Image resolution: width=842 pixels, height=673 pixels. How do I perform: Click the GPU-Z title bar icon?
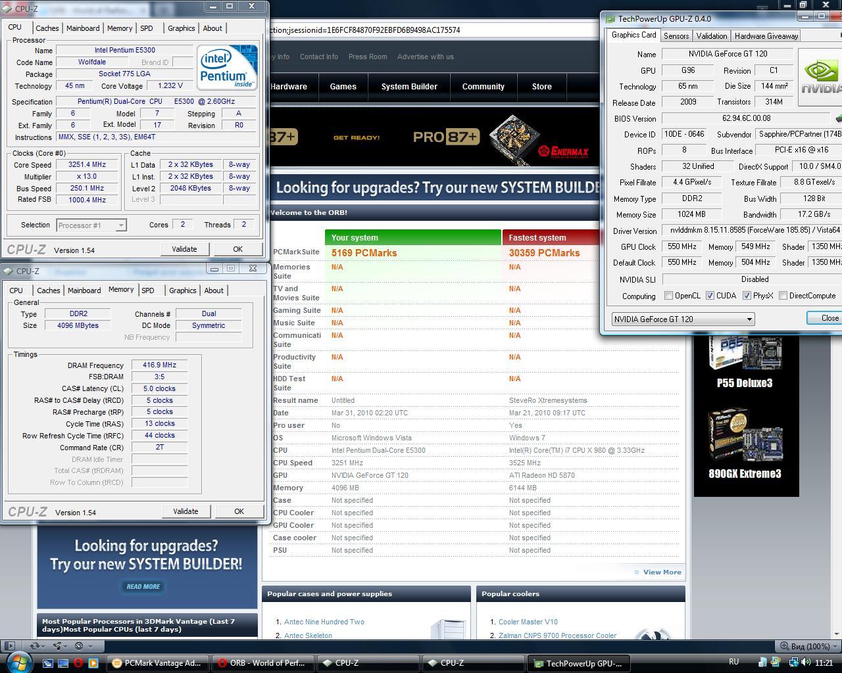pos(610,19)
